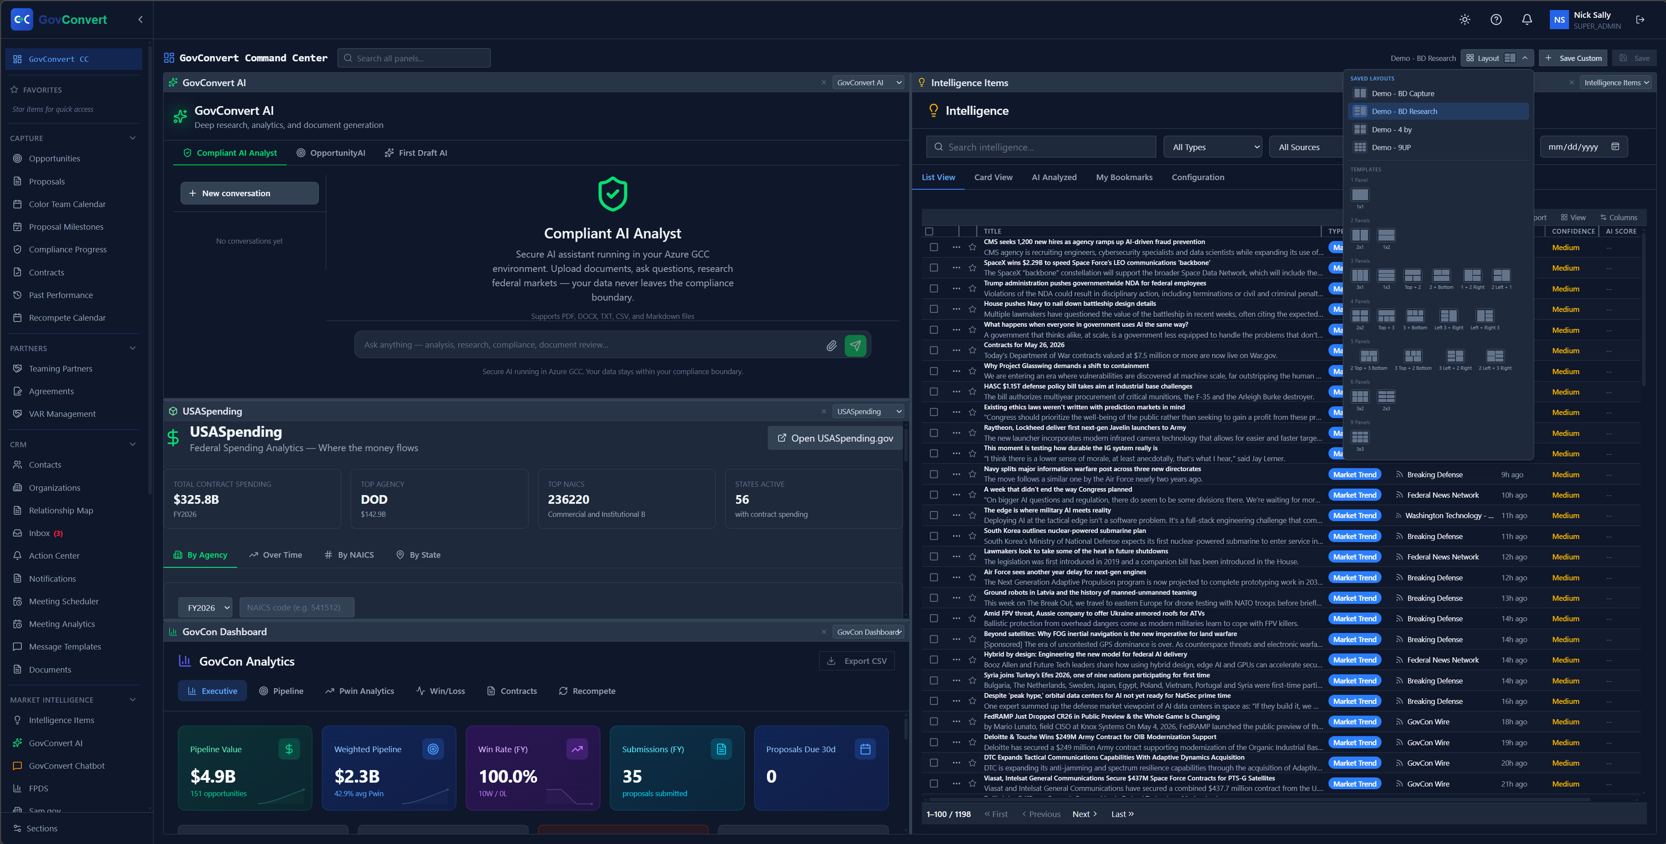
Task: Go to Next page of intelligence items
Action: tap(1084, 814)
